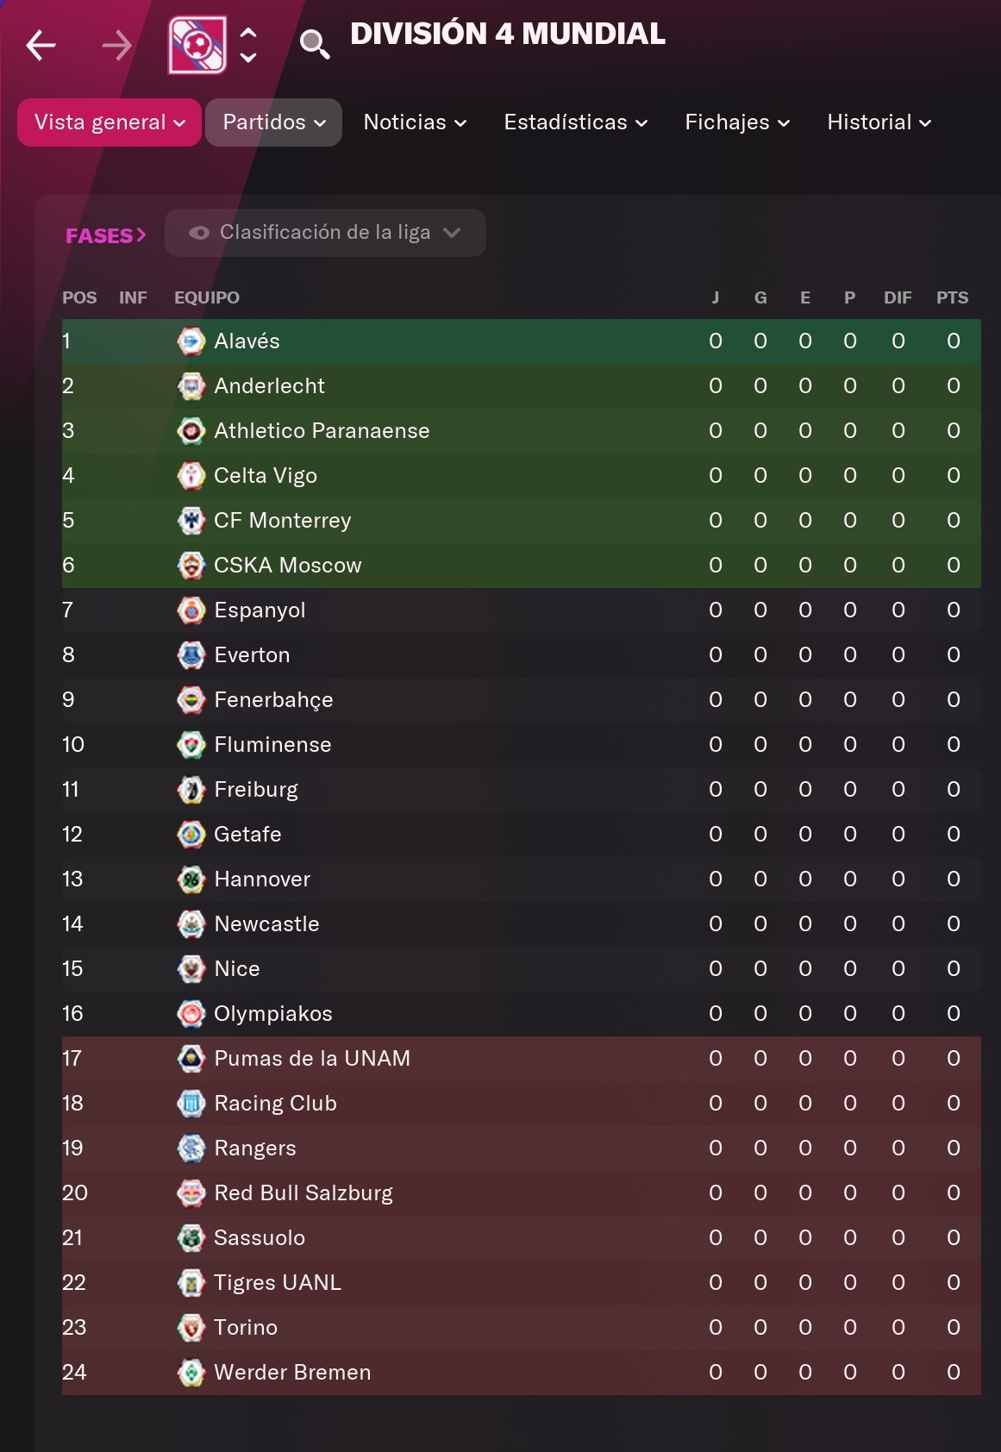Open the Newcastle team page
Viewport: 1001px width, 1452px height.
(x=266, y=924)
